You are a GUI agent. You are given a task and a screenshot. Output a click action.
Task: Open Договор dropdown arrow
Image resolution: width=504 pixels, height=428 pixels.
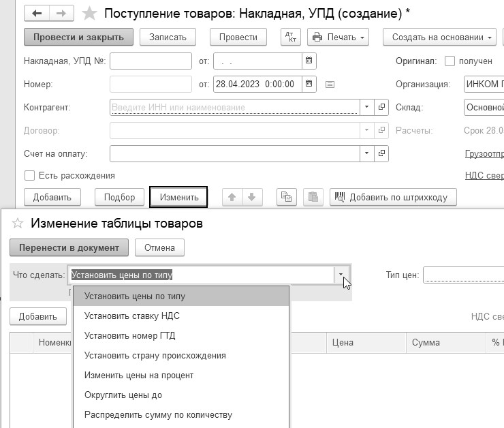[366, 130]
